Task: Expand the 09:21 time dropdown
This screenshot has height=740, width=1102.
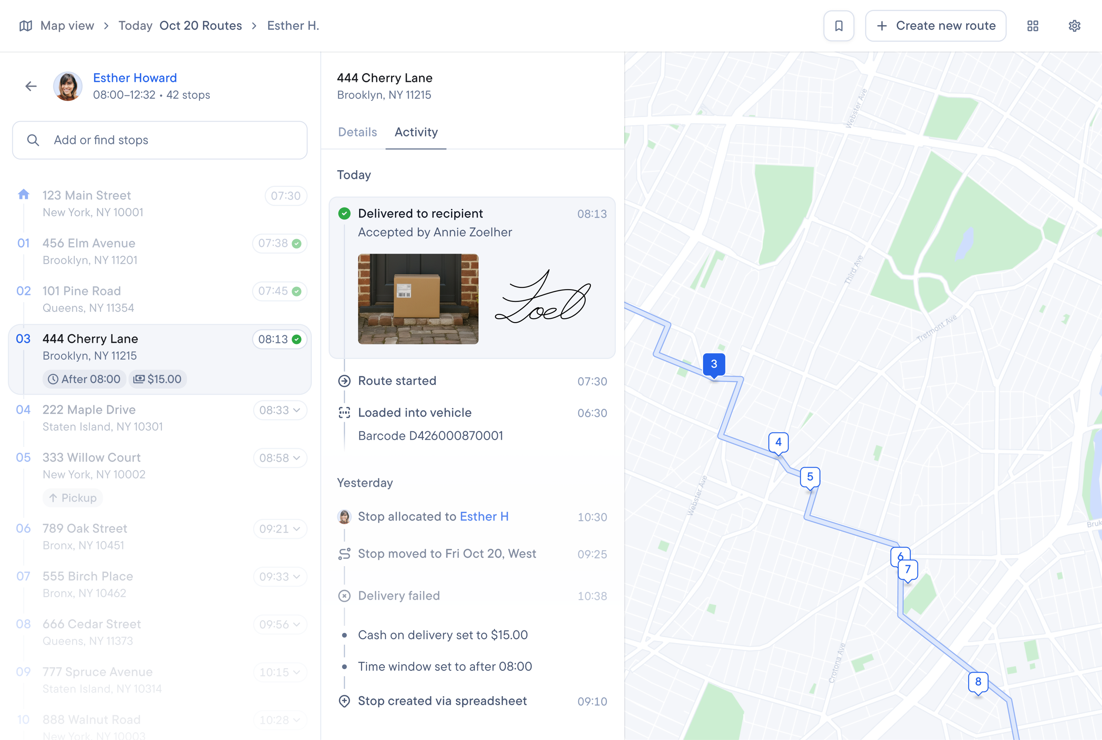Action: 280,529
